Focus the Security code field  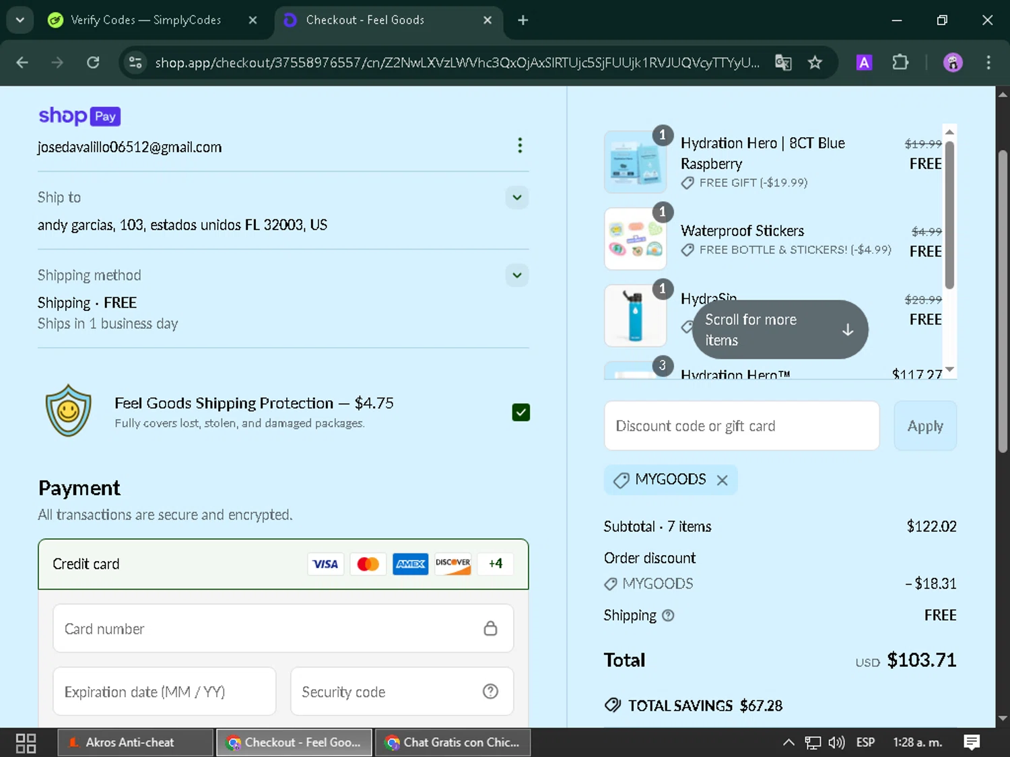click(402, 692)
